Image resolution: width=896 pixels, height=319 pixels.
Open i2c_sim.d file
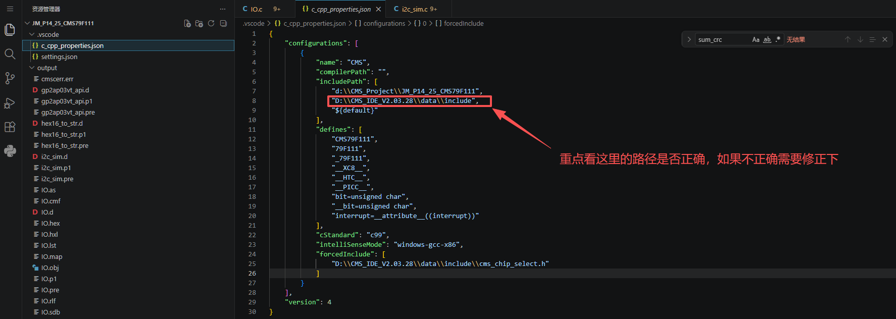[x=129, y=156]
